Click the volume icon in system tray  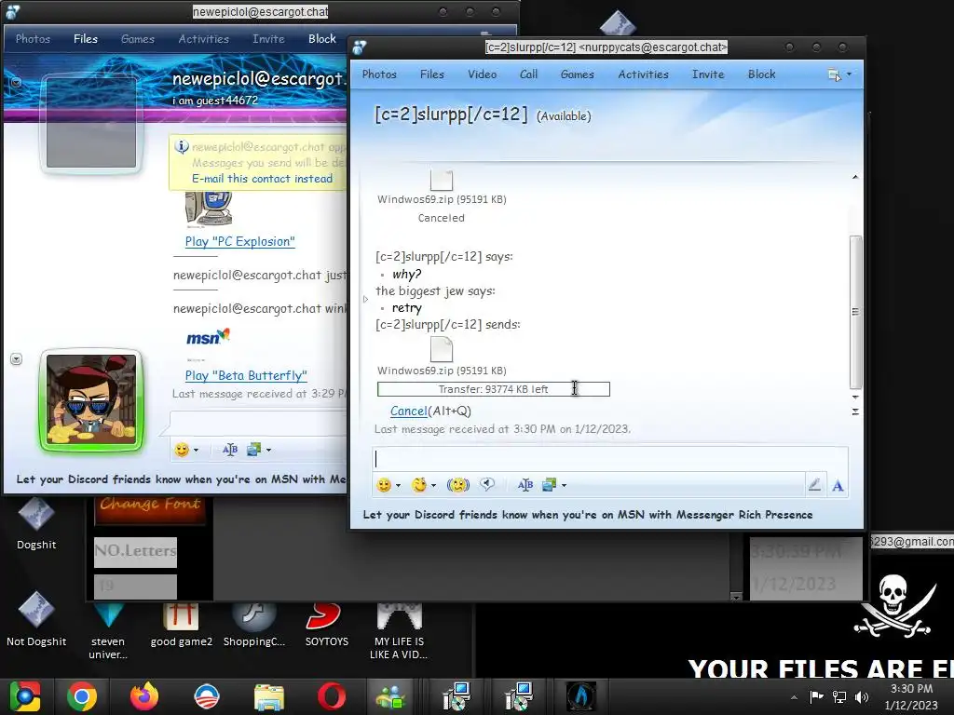pos(862,697)
